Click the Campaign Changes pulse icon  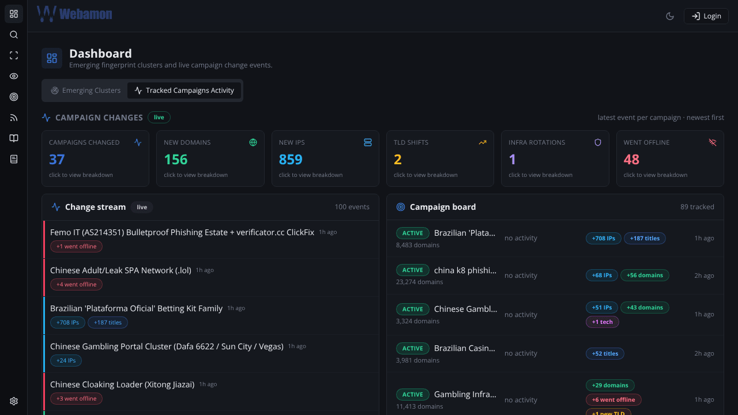pos(46,118)
